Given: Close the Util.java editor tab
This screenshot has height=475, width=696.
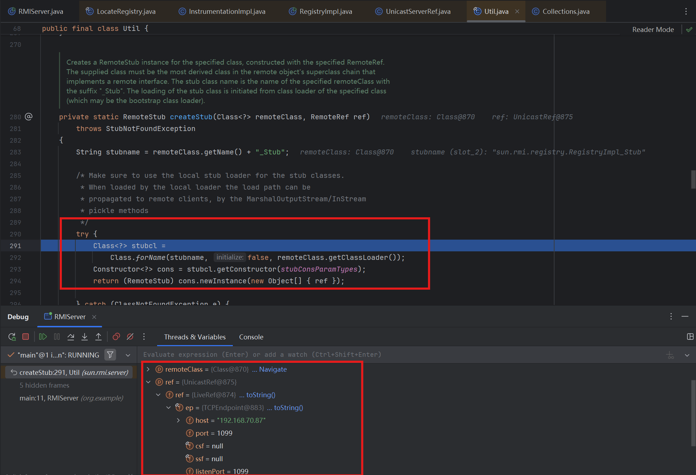Looking at the screenshot, I should point(517,11).
